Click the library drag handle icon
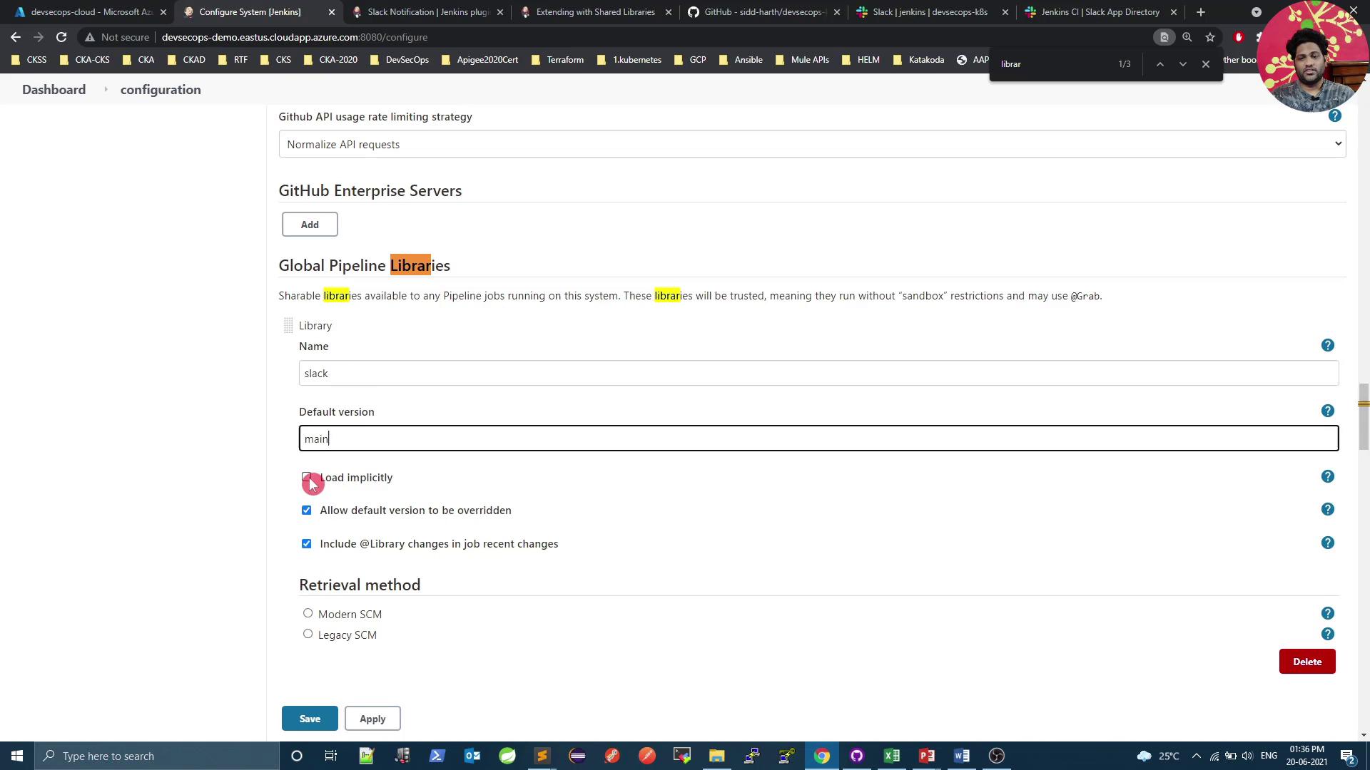This screenshot has width=1370, height=770. coord(288,326)
